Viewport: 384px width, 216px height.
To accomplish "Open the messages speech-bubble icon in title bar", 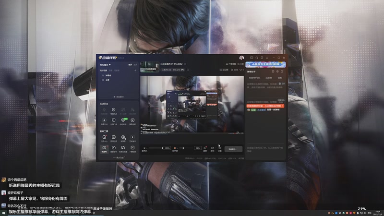I will [x=251, y=58].
